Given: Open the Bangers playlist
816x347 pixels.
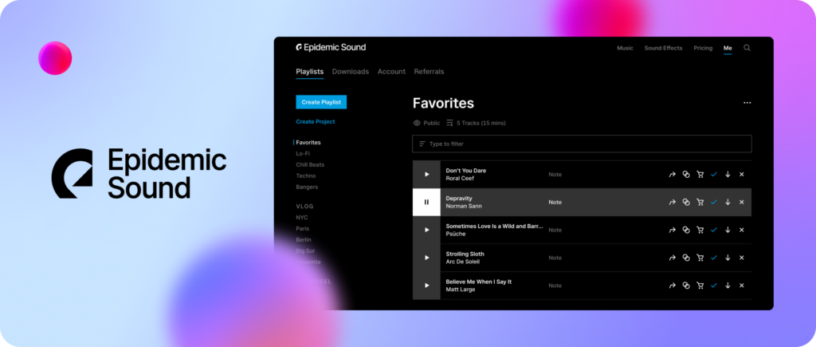Looking at the screenshot, I should 307,187.
